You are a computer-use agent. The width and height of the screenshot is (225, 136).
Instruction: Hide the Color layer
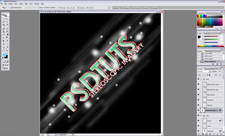coord(198,126)
